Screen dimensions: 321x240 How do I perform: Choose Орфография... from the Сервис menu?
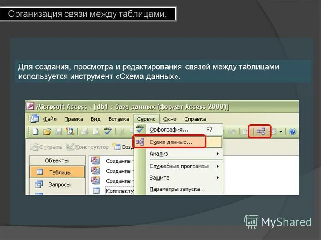coord(178,130)
